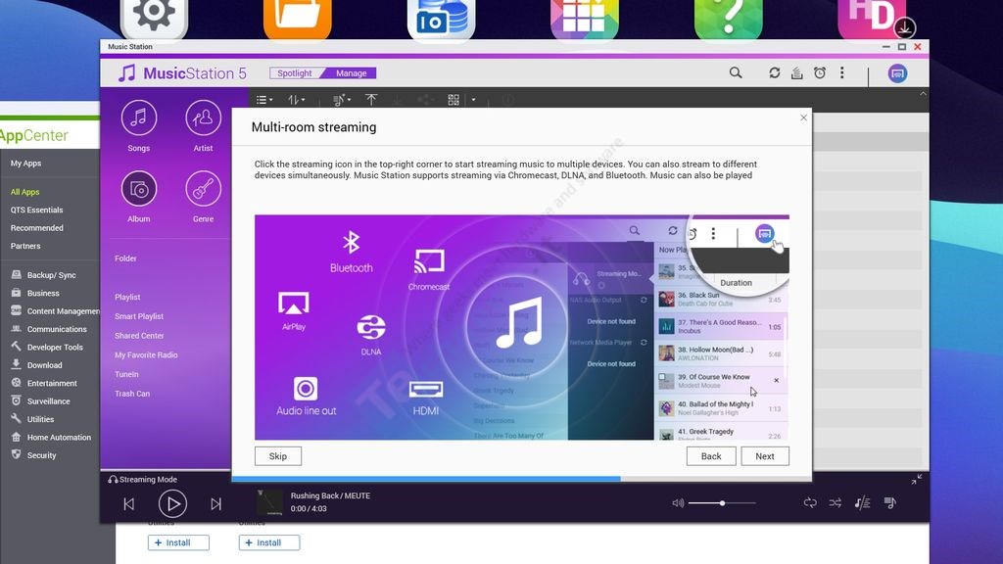Select All Apps in App Center

[24, 192]
